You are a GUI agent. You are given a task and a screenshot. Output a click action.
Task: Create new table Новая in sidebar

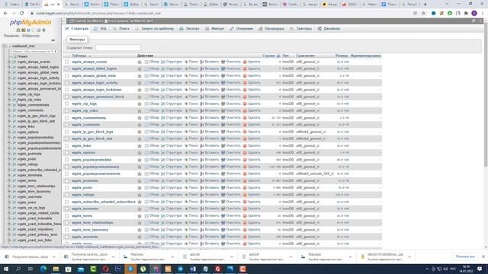pyautogui.click(x=22, y=56)
